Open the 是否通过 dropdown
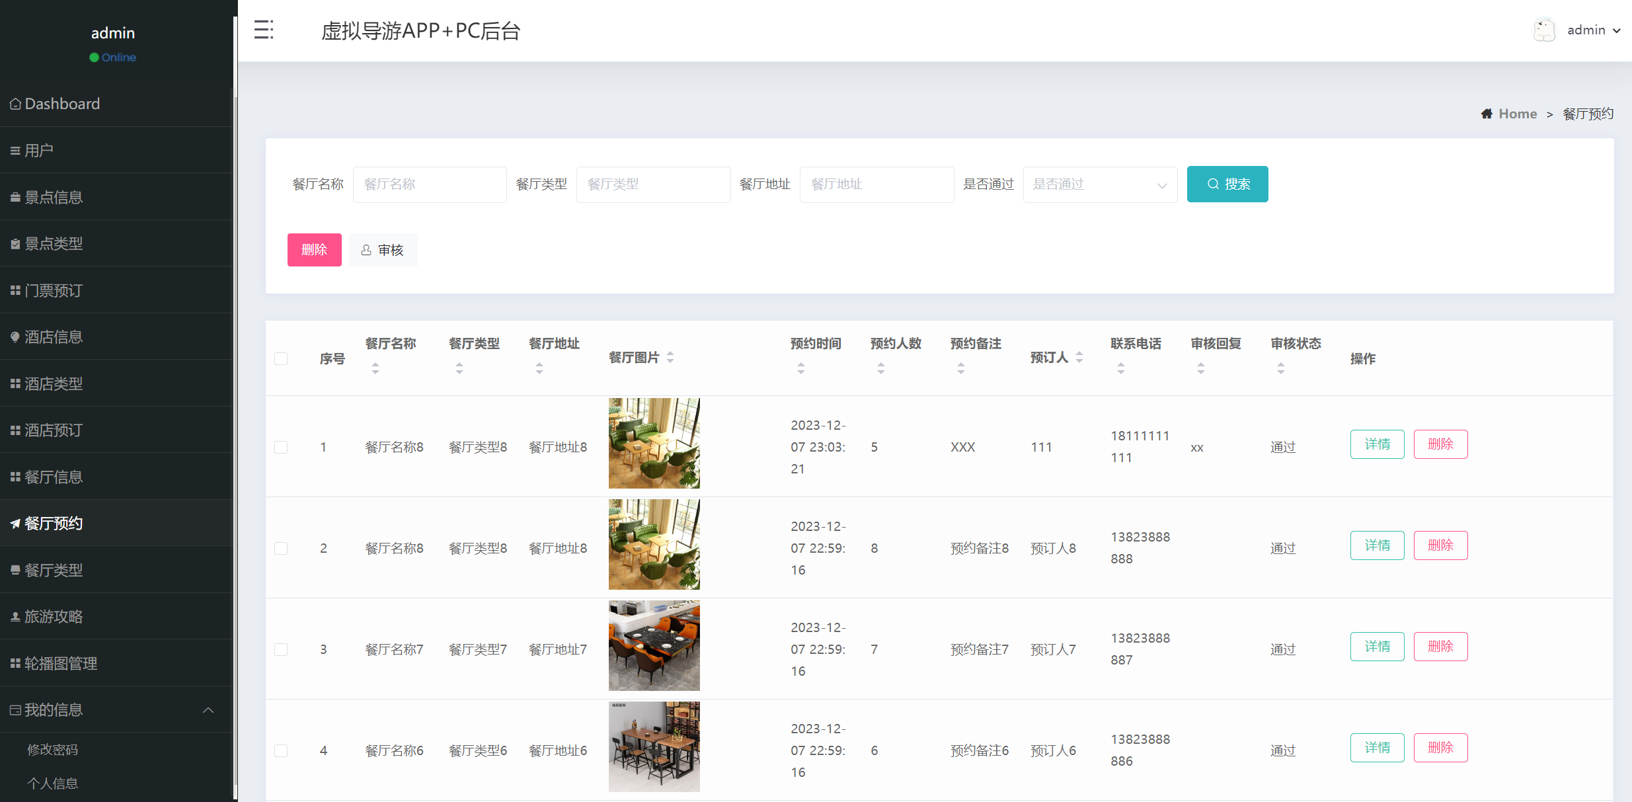 (1099, 184)
